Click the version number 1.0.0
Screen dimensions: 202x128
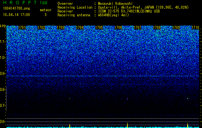[x=44, y=3]
